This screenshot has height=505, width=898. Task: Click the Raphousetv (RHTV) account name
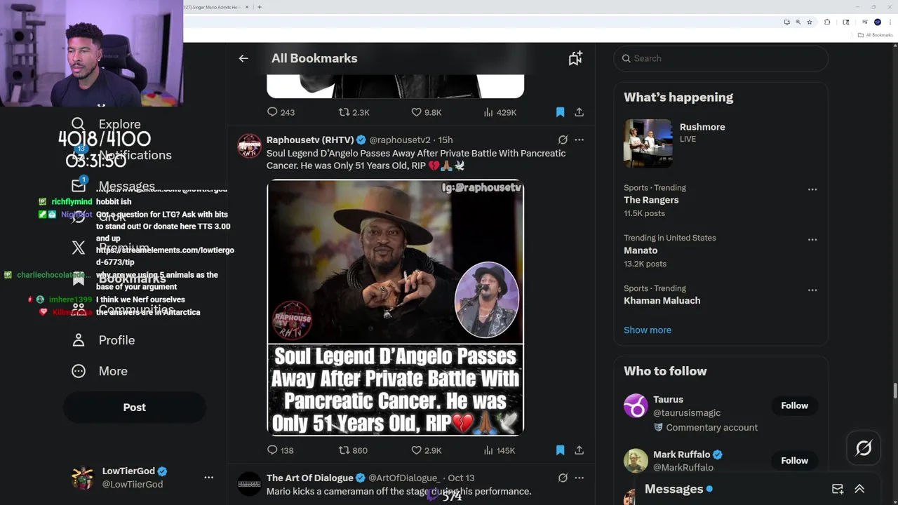pyautogui.click(x=310, y=140)
